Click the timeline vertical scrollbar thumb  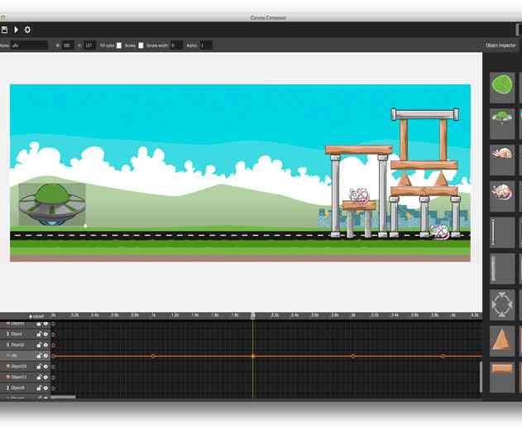(481, 377)
